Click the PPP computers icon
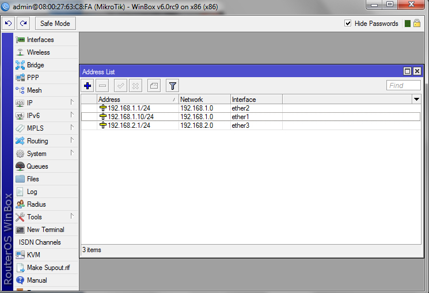This screenshot has height=293, width=429. pos(20,78)
